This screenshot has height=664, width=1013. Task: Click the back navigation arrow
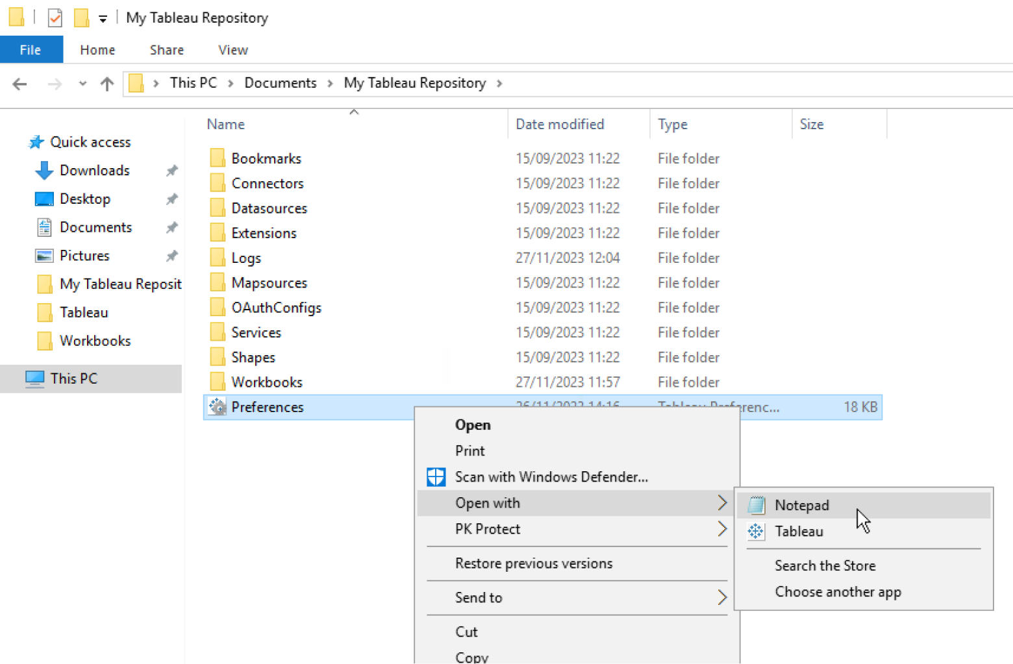coord(19,84)
